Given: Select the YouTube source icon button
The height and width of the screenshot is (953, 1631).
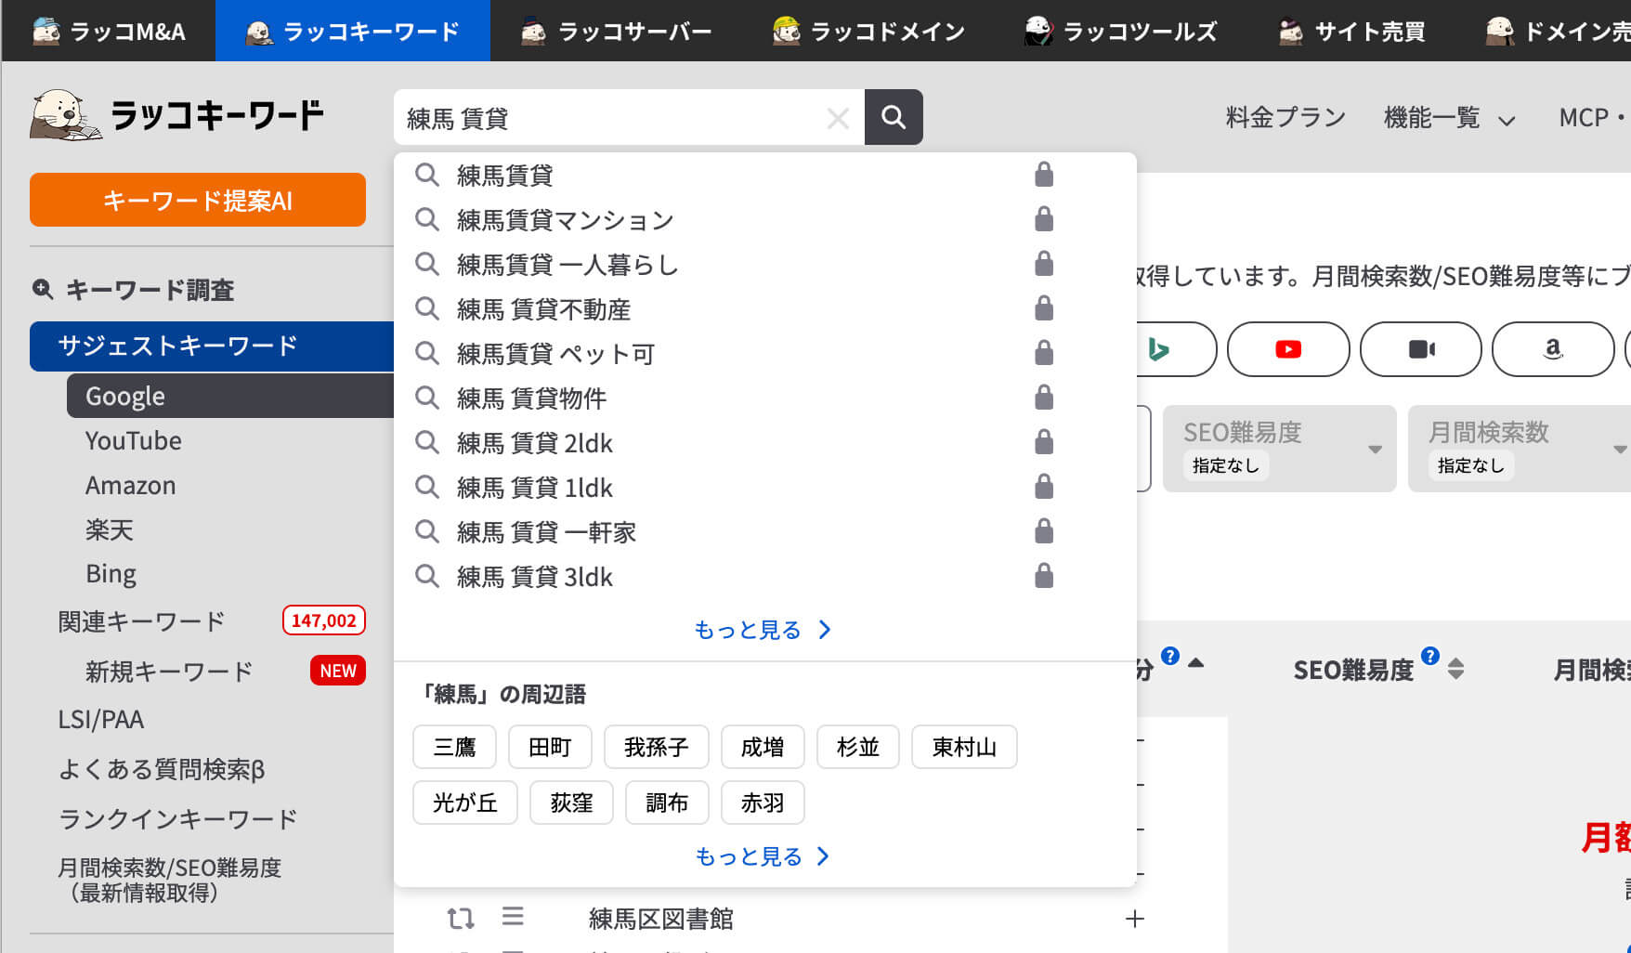Looking at the screenshot, I should 1288,349.
